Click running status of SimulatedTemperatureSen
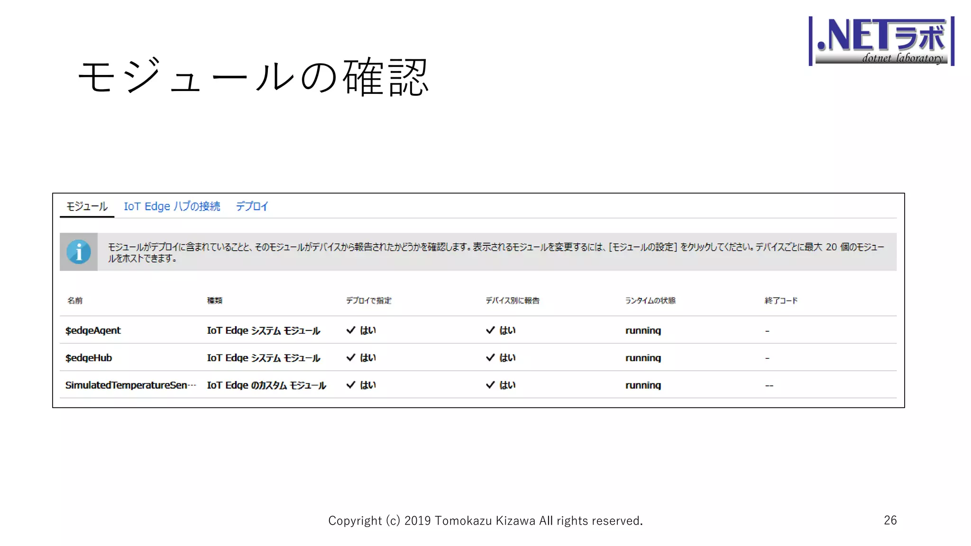This screenshot has width=971, height=546. pyautogui.click(x=643, y=386)
